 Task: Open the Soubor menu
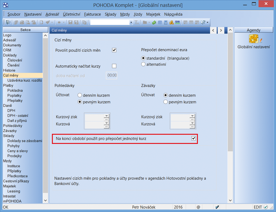click(x=14, y=14)
